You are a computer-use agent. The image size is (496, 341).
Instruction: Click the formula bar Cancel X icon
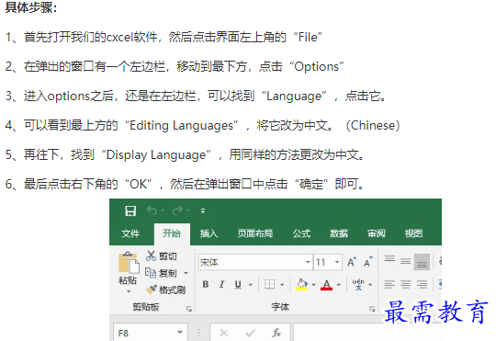coord(223,333)
